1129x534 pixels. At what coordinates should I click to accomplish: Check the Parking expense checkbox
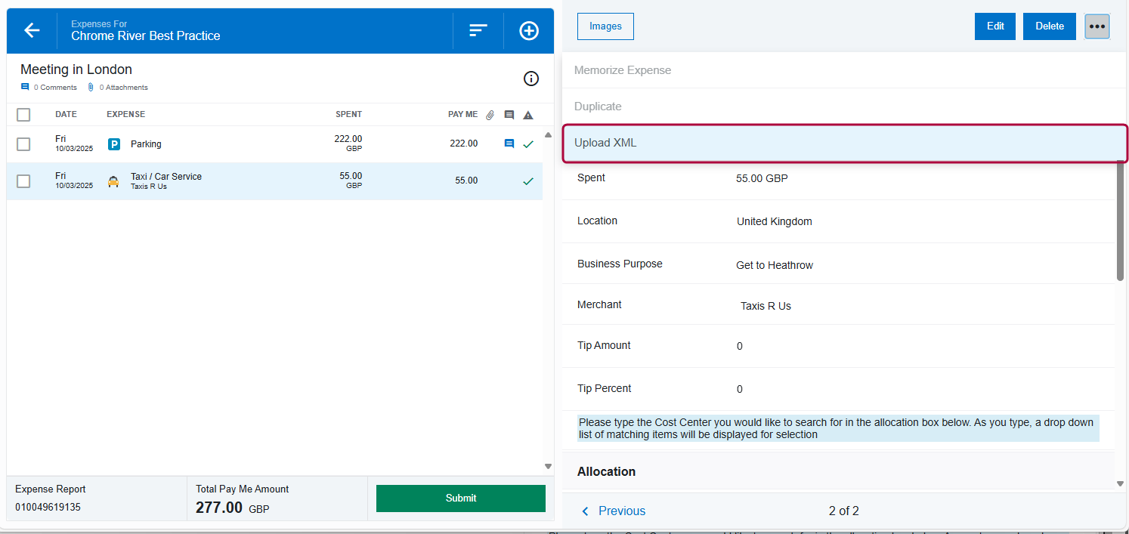pyautogui.click(x=23, y=144)
